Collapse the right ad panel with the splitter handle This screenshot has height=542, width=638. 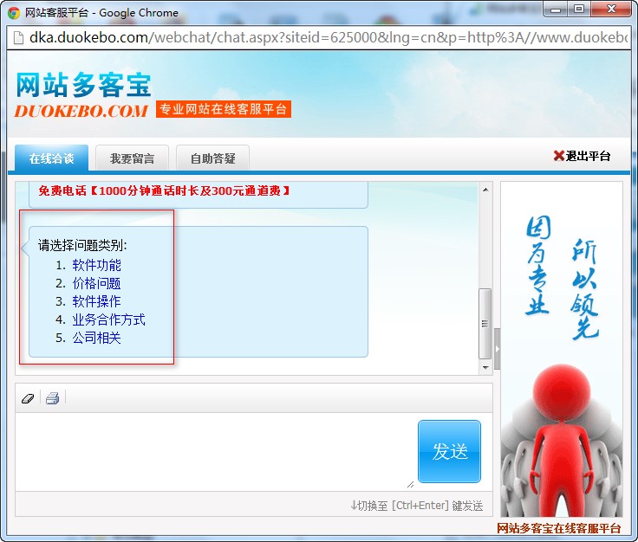tap(498, 348)
